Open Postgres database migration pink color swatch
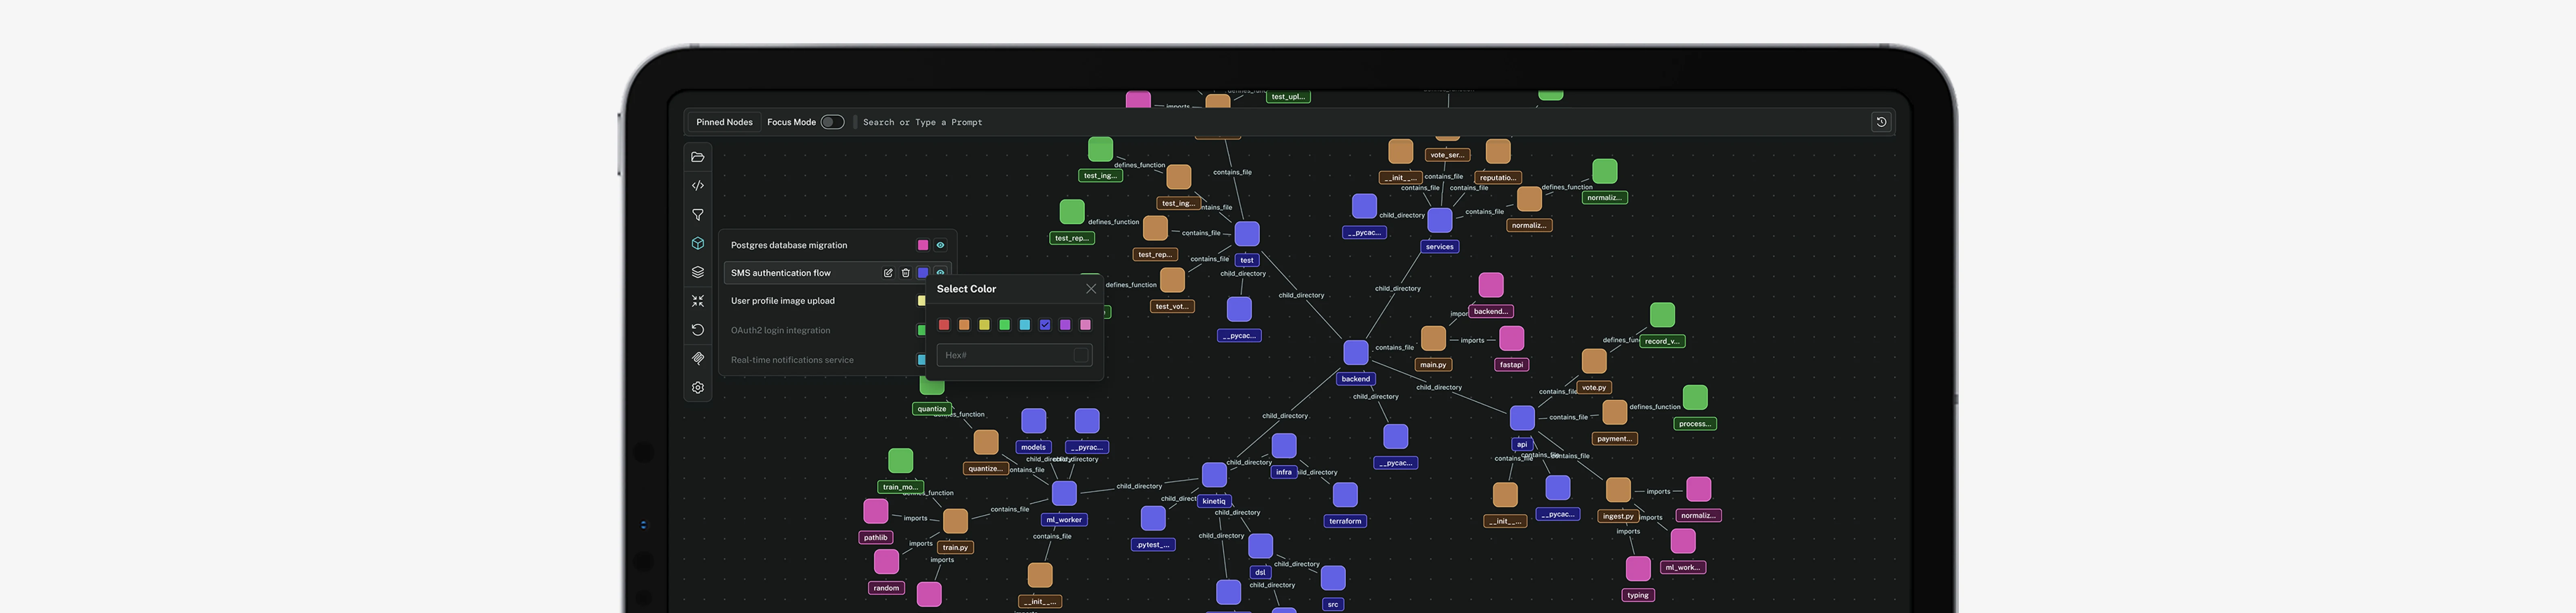 [x=923, y=245]
